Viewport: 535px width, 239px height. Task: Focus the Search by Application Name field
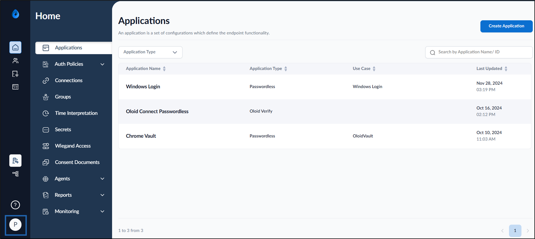coord(479,52)
